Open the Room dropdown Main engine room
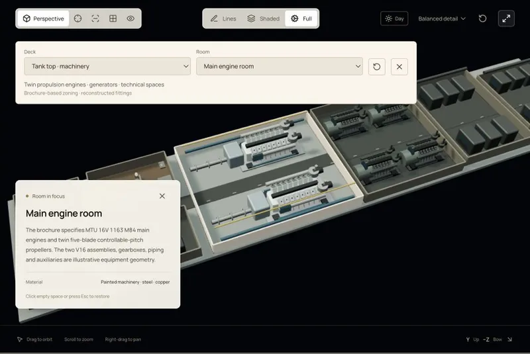The image size is (530, 354). [x=279, y=66]
